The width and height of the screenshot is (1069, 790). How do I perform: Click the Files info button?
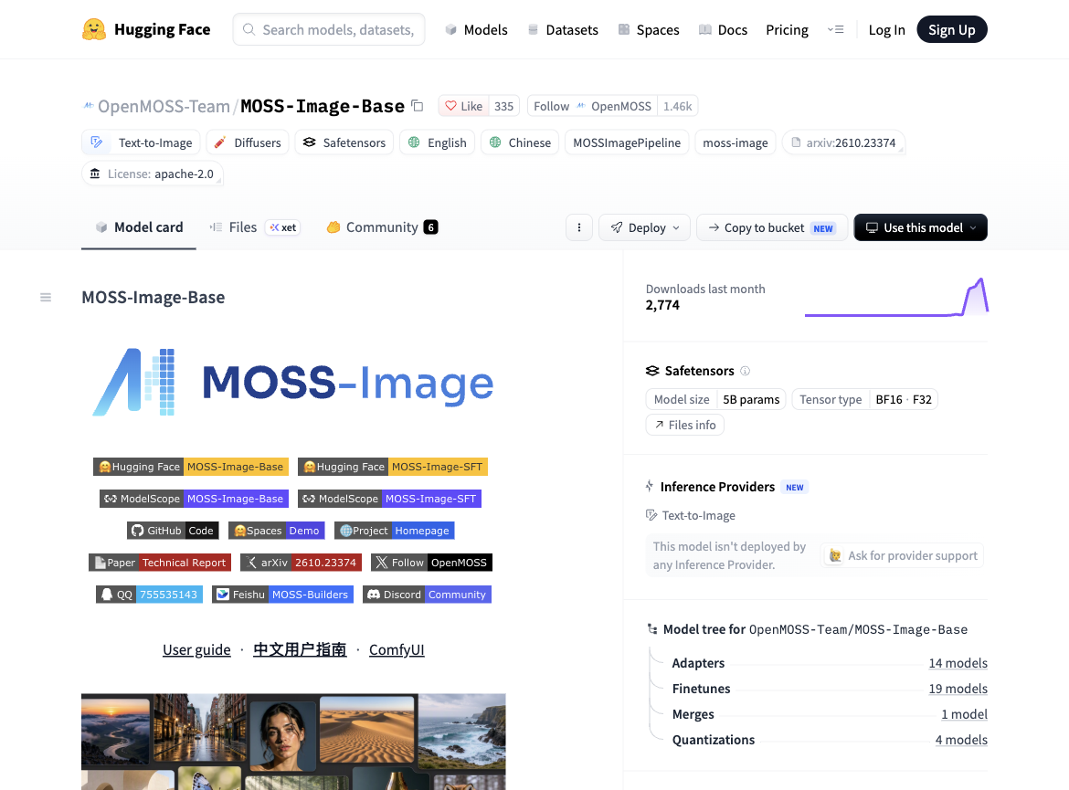point(684,425)
